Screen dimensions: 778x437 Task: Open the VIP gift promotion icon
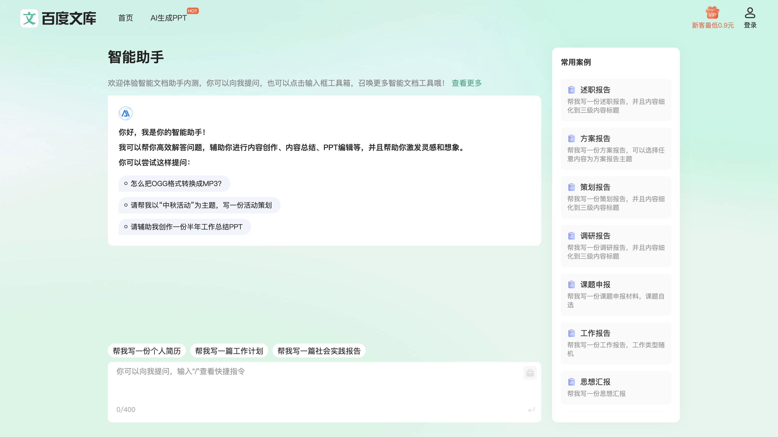[712, 13]
